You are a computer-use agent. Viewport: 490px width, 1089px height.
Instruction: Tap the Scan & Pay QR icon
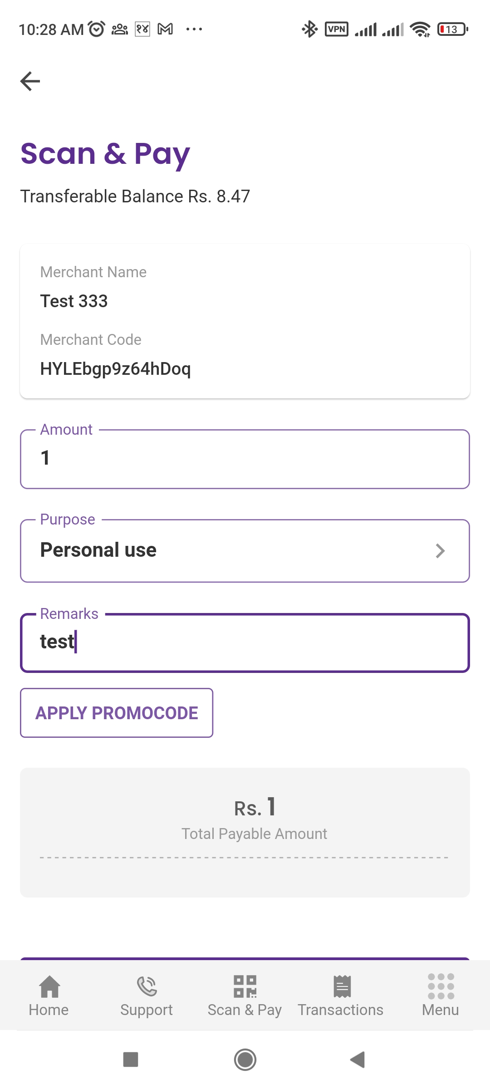click(x=245, y=987)
